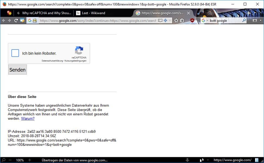This screenshot has width=264, height=163.
Task: Zoom in with the plus in the status bar
Action: pos(30,160)
